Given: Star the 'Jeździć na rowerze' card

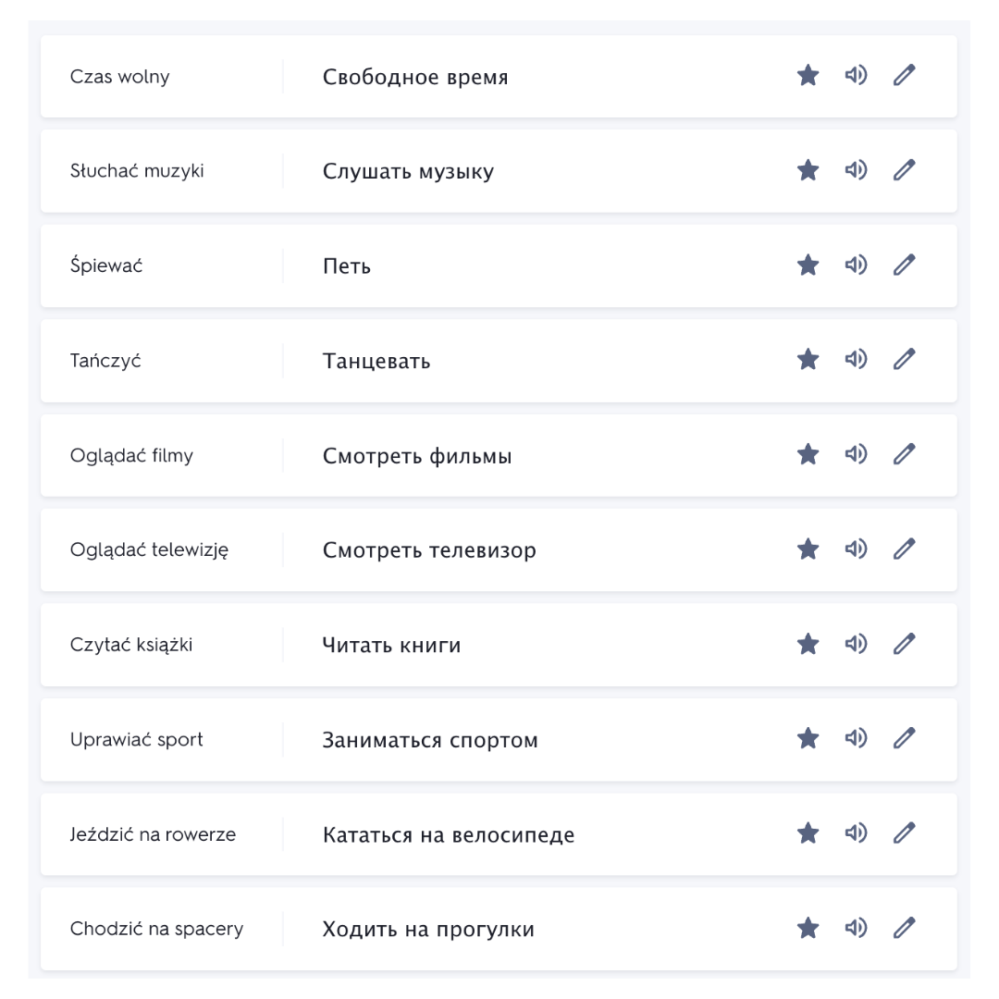Looking at the screenshot, I should (x=808, y=833).
